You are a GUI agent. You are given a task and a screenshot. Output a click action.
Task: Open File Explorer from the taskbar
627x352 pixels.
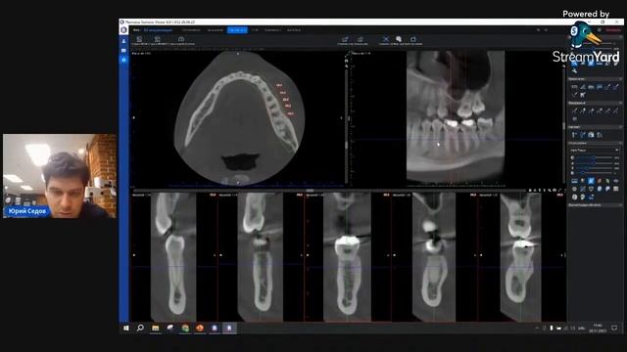coord(156,329)
